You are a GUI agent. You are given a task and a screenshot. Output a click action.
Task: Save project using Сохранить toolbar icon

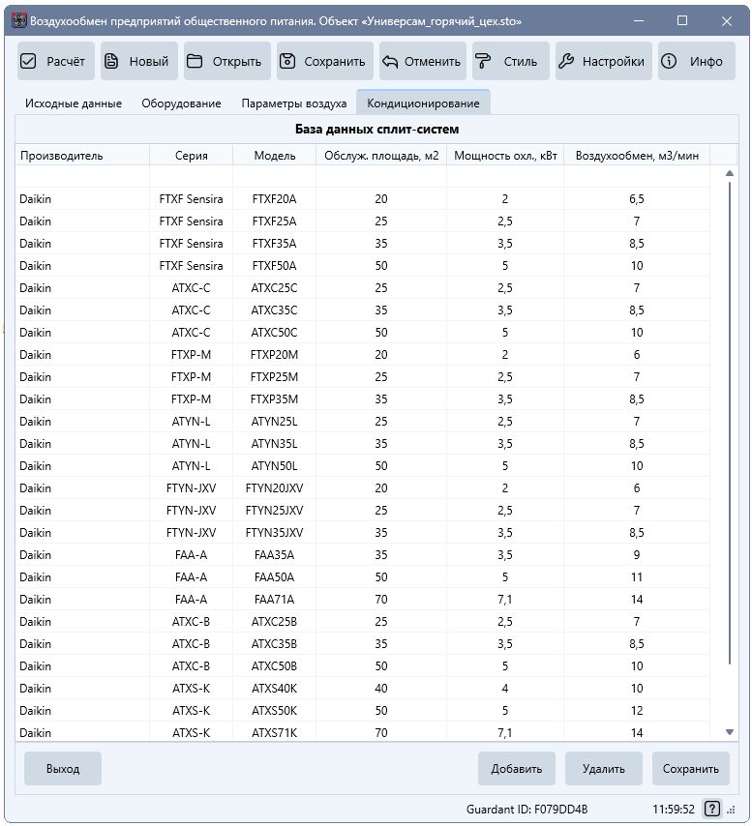(x=287, y=61)
